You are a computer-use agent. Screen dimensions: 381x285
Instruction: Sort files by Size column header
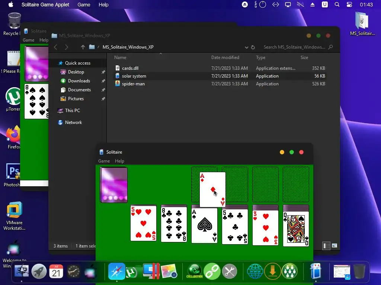point(304,58)
